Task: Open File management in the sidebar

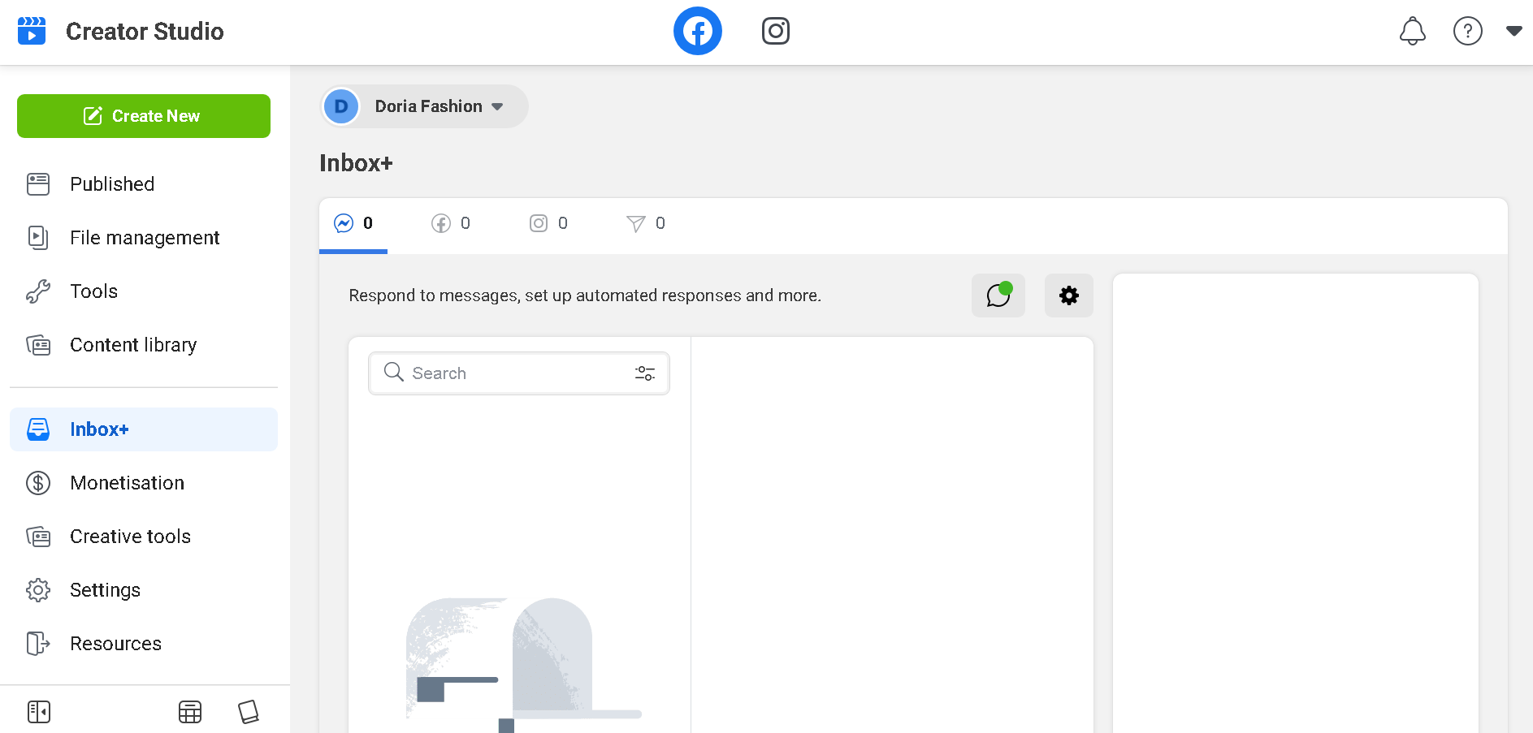Action: [144, 238]
